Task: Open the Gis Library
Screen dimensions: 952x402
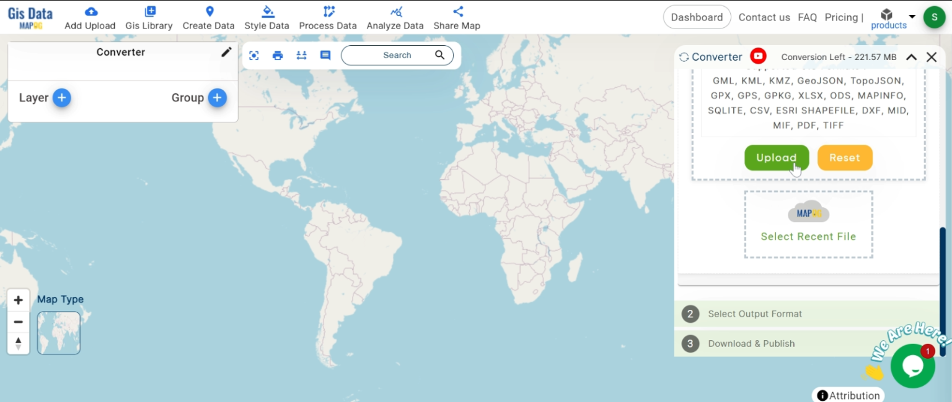Action: 149,17
